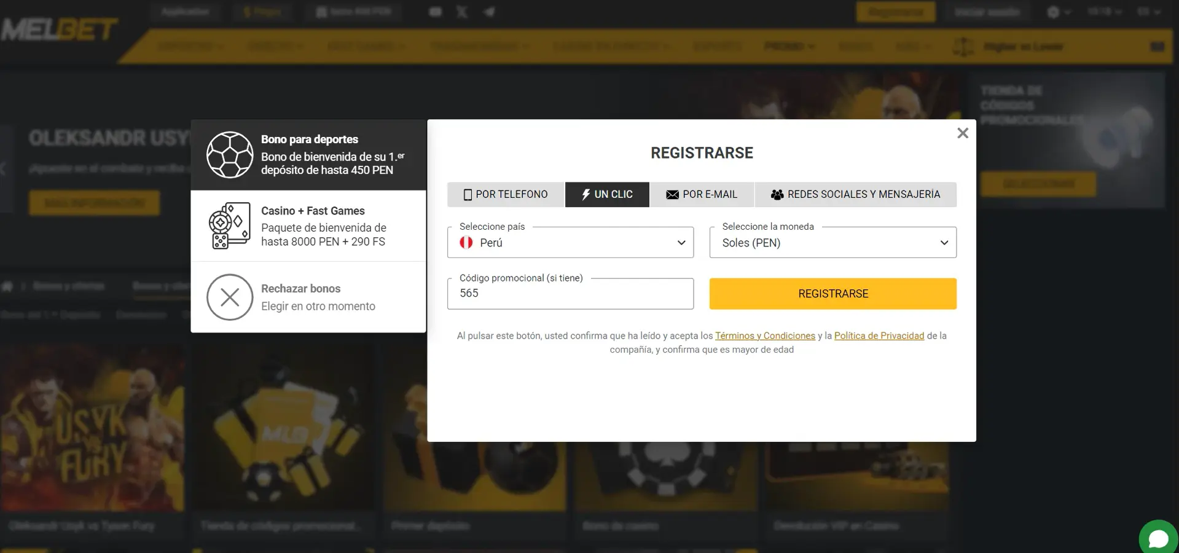The width and height of the screenshot is (1179, 553).
Task: Open the Términos y Condiciones link
Action: (765, 335)
